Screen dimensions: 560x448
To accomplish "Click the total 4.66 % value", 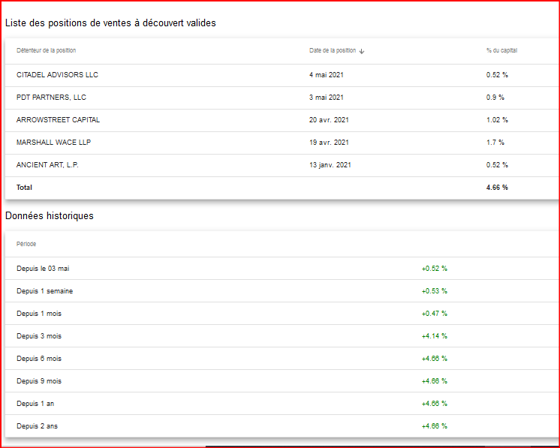I will 497,188.
